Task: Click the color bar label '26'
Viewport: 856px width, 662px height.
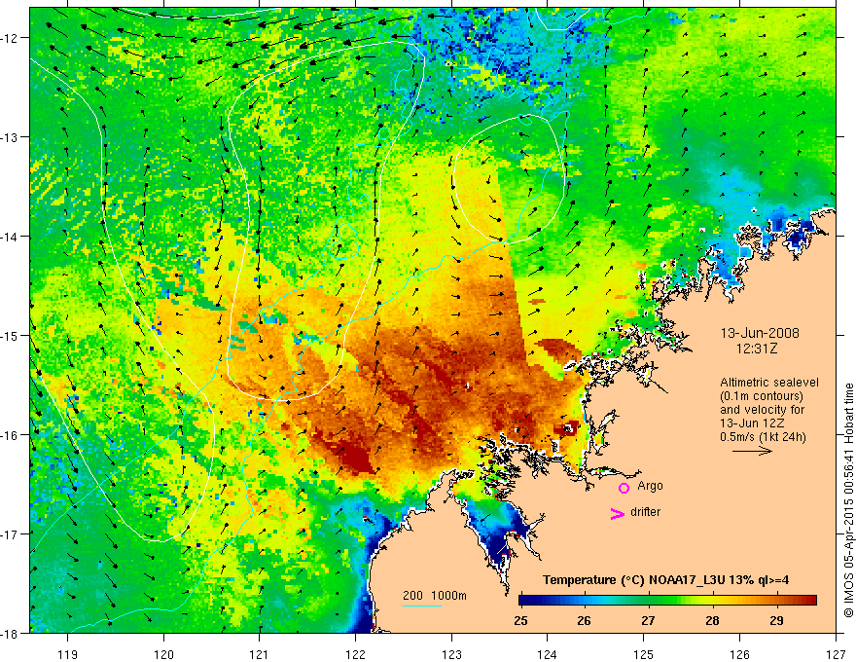Action: [585, 620]
